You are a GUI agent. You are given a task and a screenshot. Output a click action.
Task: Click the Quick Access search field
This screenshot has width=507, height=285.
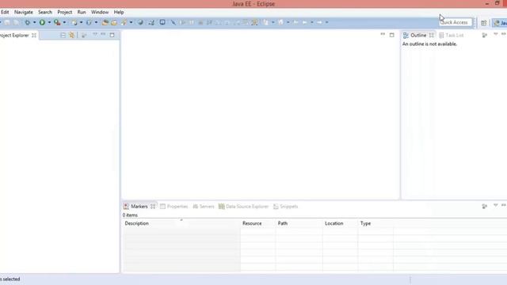click(x=456, y=22)
